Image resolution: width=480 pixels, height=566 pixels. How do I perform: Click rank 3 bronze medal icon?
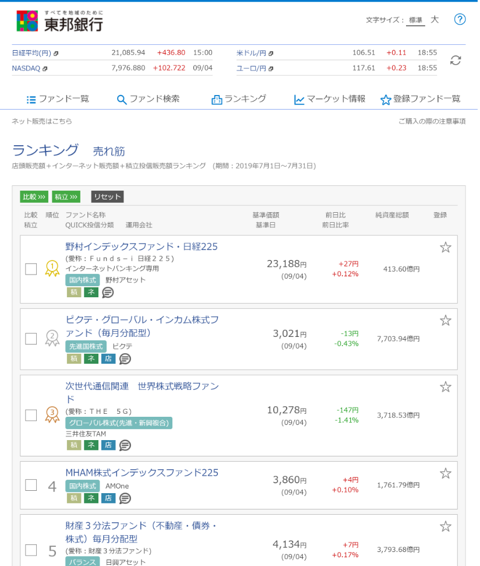click(x=52, y=415)
